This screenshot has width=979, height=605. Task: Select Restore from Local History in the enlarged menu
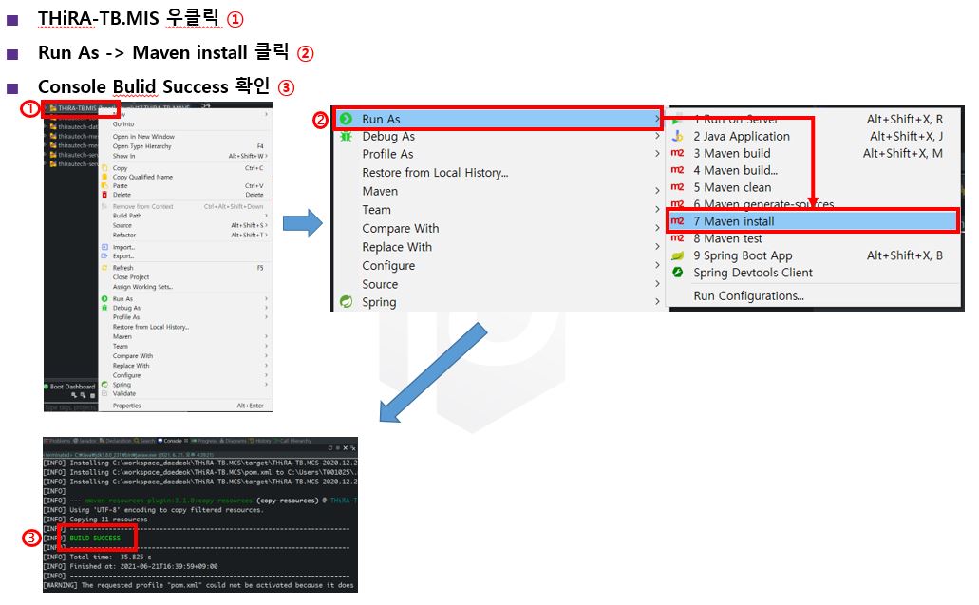point(435,173)
